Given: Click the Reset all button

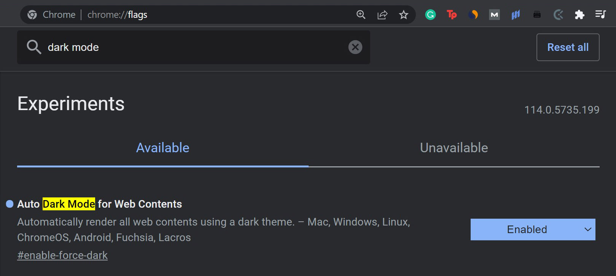Looking at the screenshot, I should 568,47.
